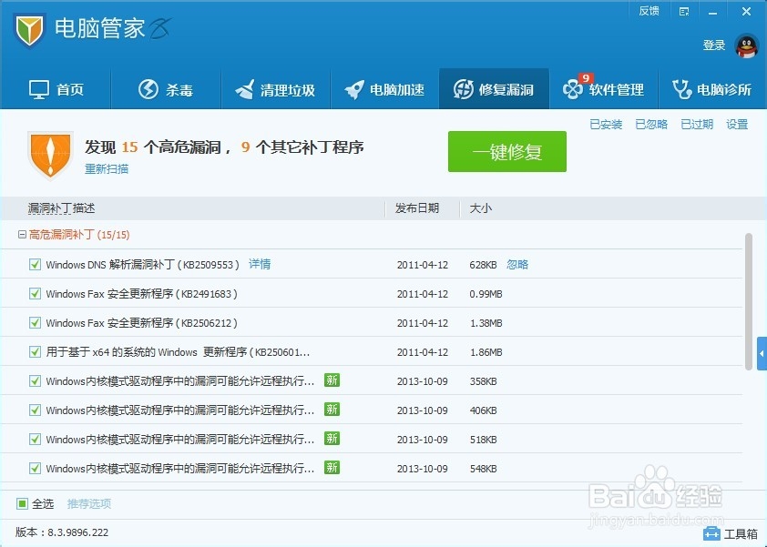Click the 推荐选项 recommended options link
767x547 pixels.
click(x=89, y=503)
